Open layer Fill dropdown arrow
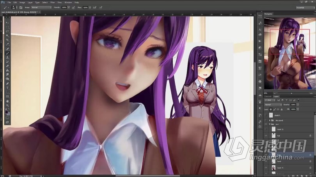The width and height of the screenshot is (316, 177). [298, 109]
